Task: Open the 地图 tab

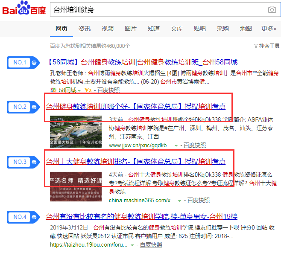Action: coord(246,29)
